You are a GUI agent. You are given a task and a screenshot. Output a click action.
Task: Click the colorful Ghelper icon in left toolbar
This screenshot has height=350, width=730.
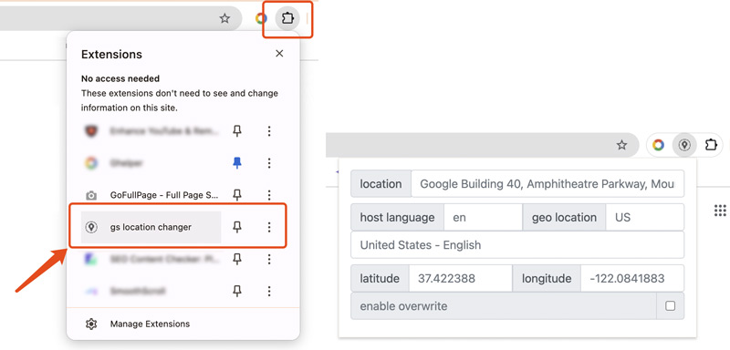[x=261, y=18]
